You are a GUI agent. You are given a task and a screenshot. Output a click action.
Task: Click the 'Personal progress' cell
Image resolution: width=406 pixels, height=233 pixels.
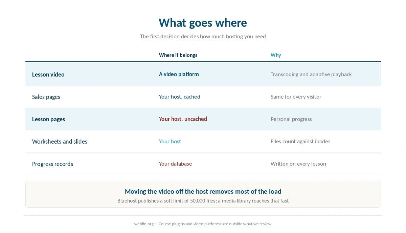point(291,119)
